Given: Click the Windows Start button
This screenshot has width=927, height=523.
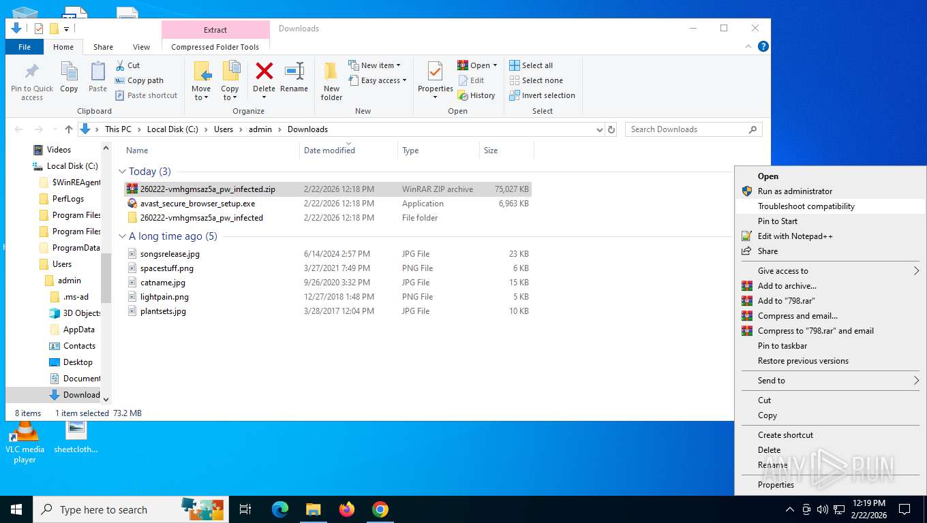Looking at the screenshot, I should pos(16,509).
